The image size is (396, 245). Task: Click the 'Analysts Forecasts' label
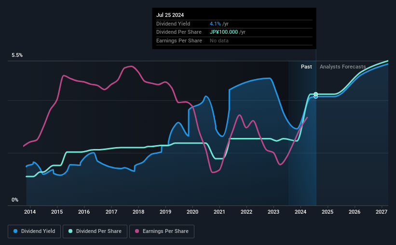point(343,67)
